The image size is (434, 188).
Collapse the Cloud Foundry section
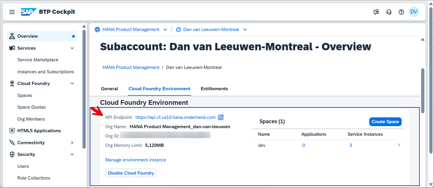pyautogui.click(x=72, y=84)
